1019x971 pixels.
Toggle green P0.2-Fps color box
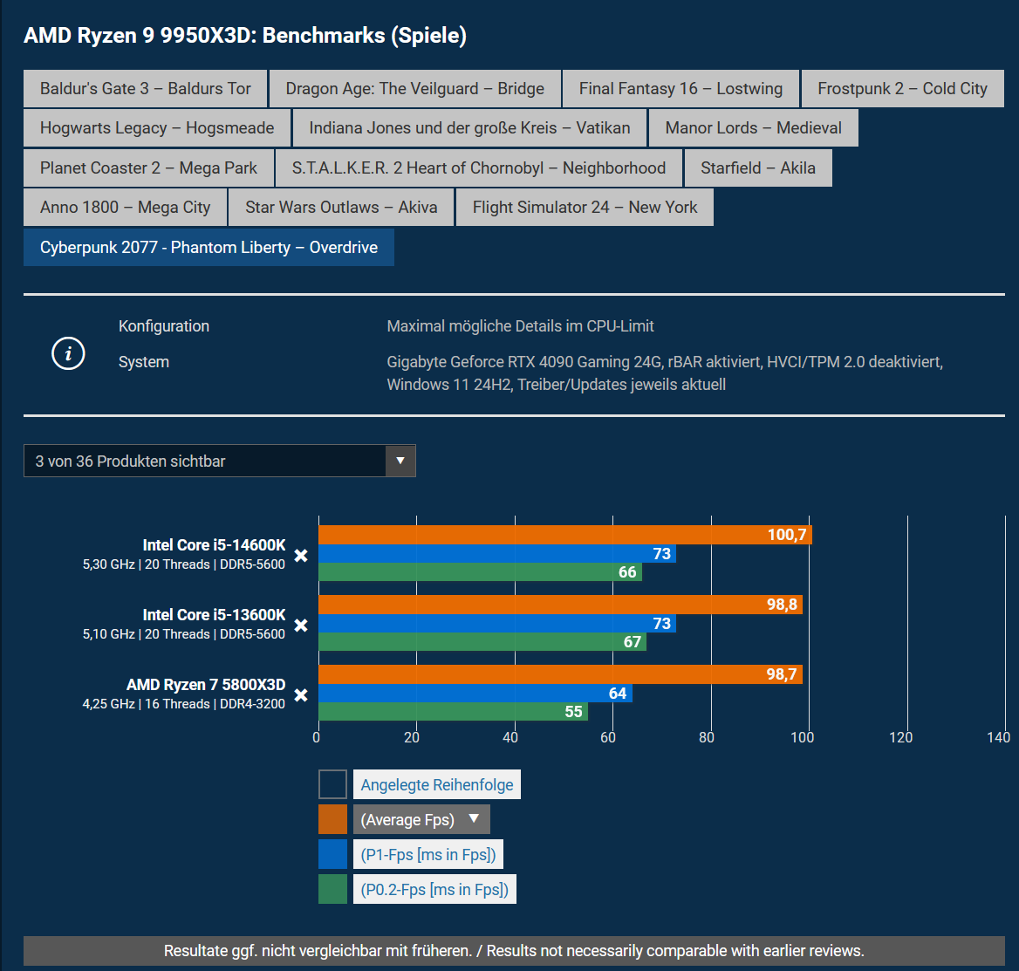pyautogui.click(x=332, y=890)
